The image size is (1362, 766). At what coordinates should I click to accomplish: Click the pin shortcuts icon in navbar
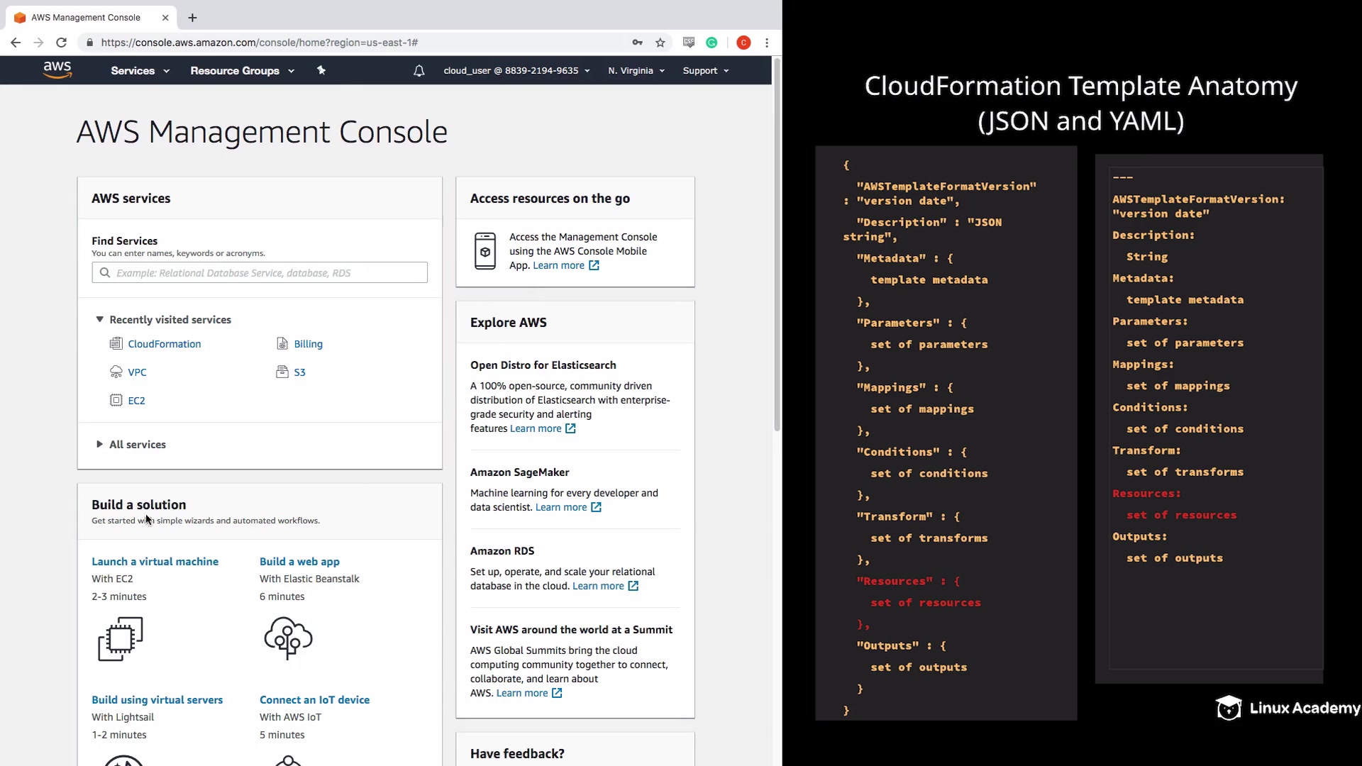click(321, 70)
